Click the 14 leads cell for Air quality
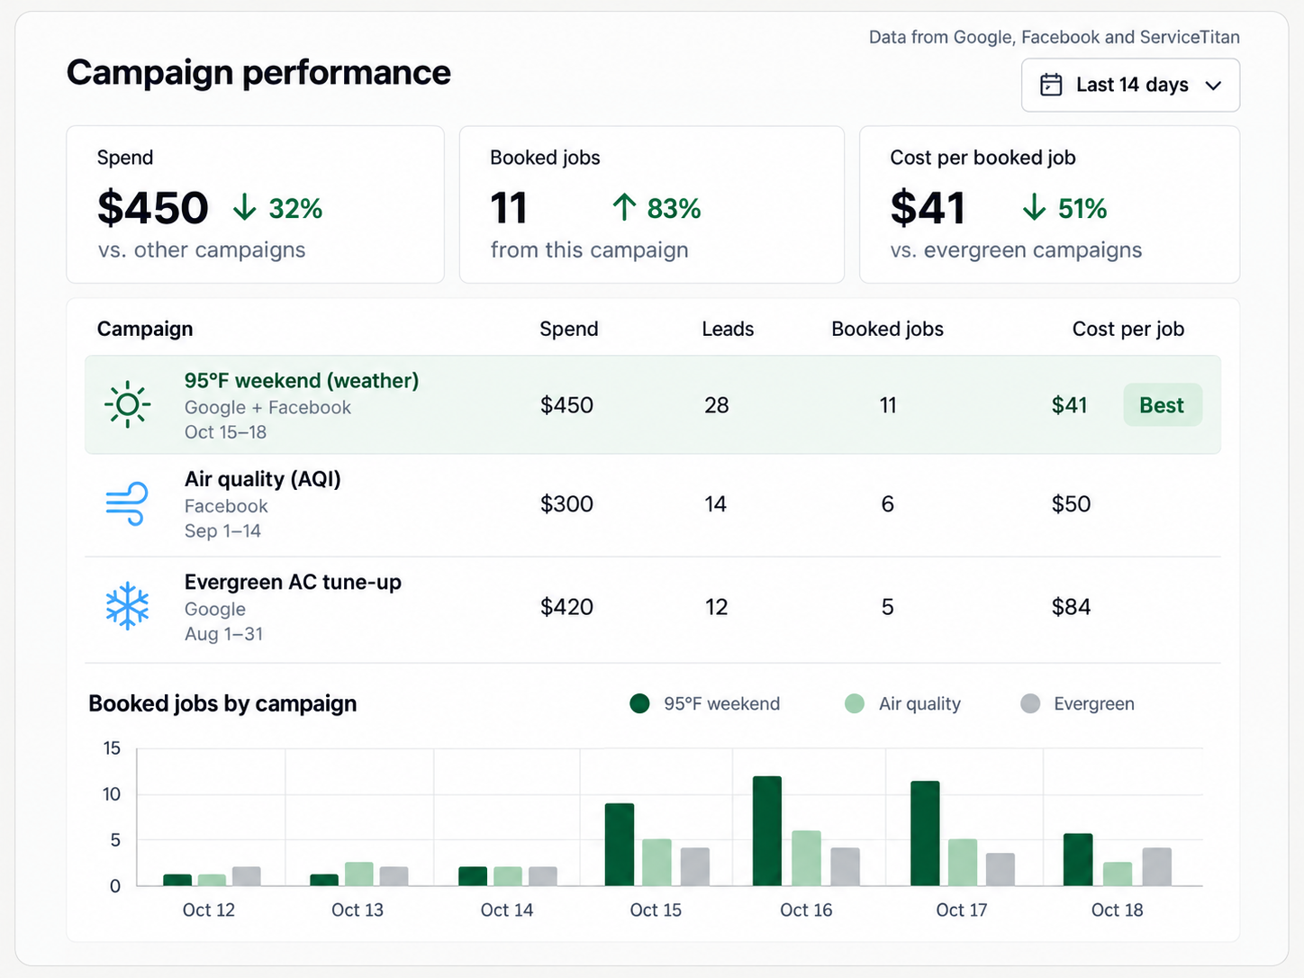 tap(716, 503)
